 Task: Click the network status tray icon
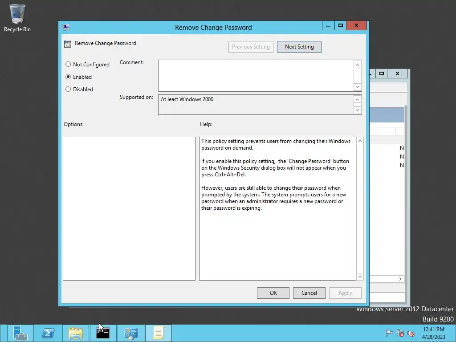click(x=400, y=333)
